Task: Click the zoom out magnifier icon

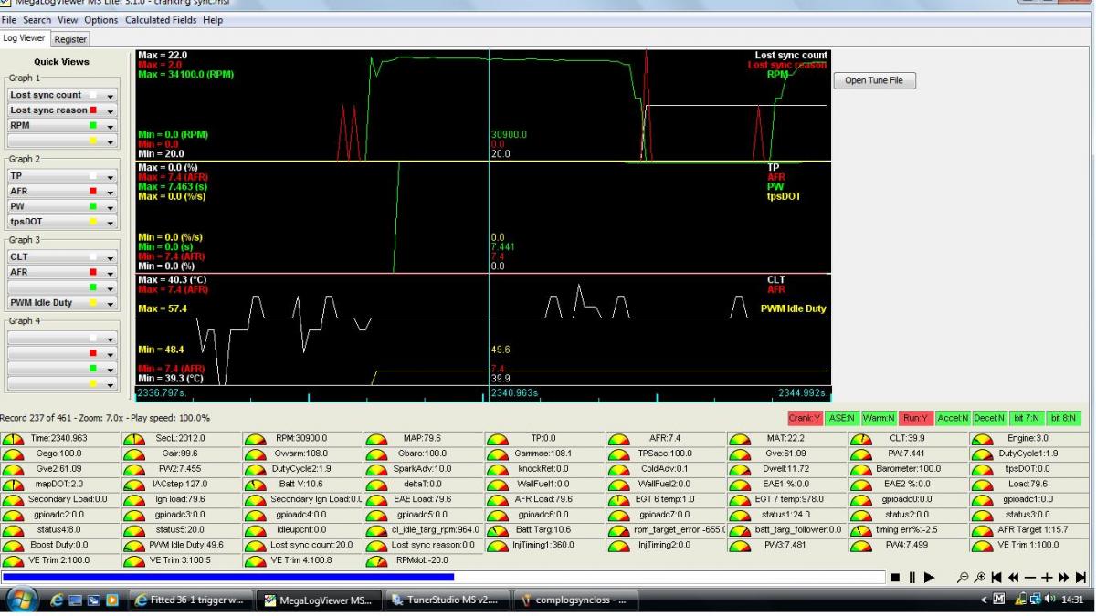Action: tap(963, 578)
